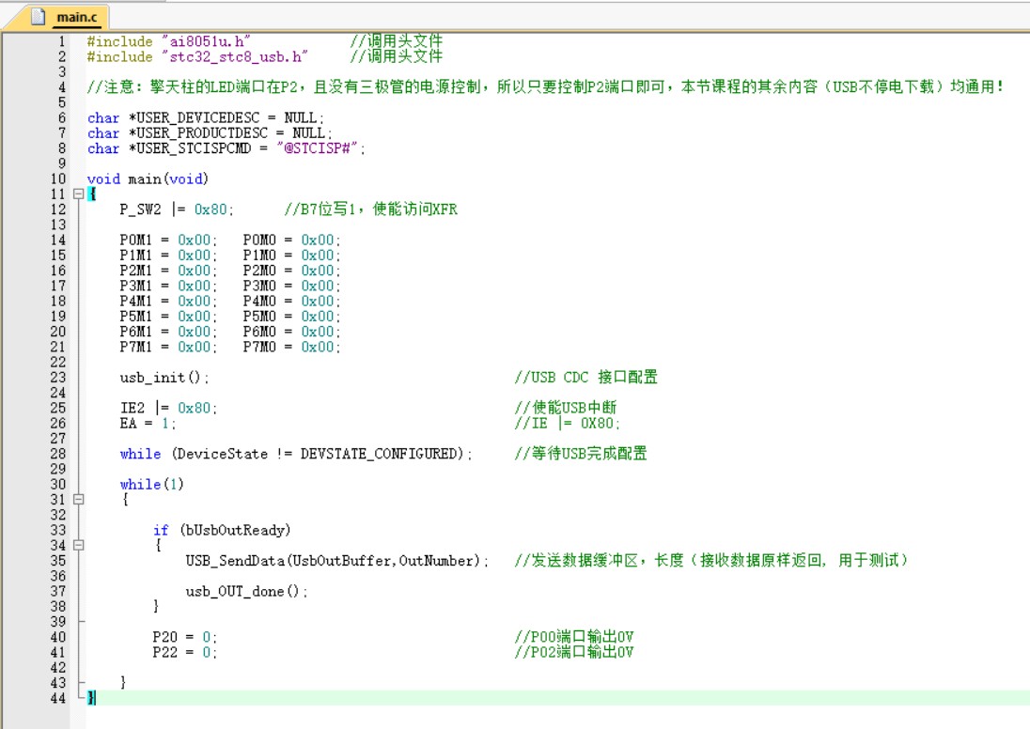The width and height of the screenshot is (1030, 729).
Task: Click line number 44 in the gutter
Action: 58,698
